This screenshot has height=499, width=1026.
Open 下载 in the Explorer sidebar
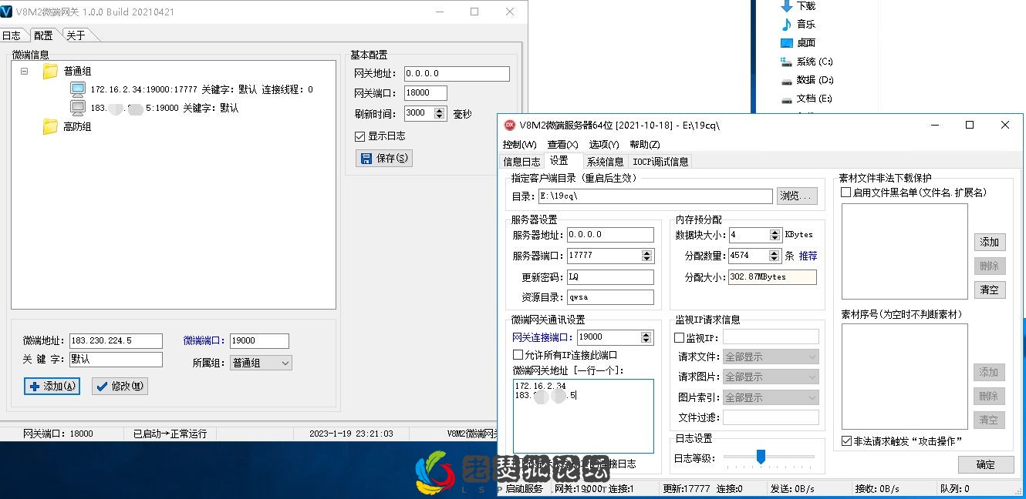pos(798,6)
